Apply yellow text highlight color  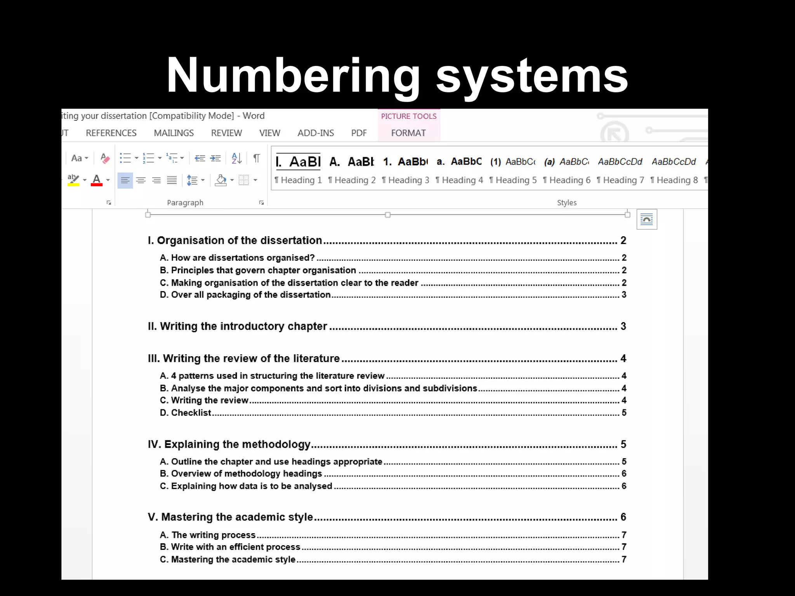pos(73,180)
